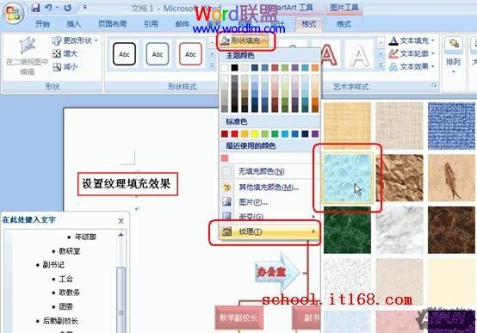The height and width of the screenshot is (333, 477).
Task: Close the 在此处键入文字 text pane
Action: 121,221
